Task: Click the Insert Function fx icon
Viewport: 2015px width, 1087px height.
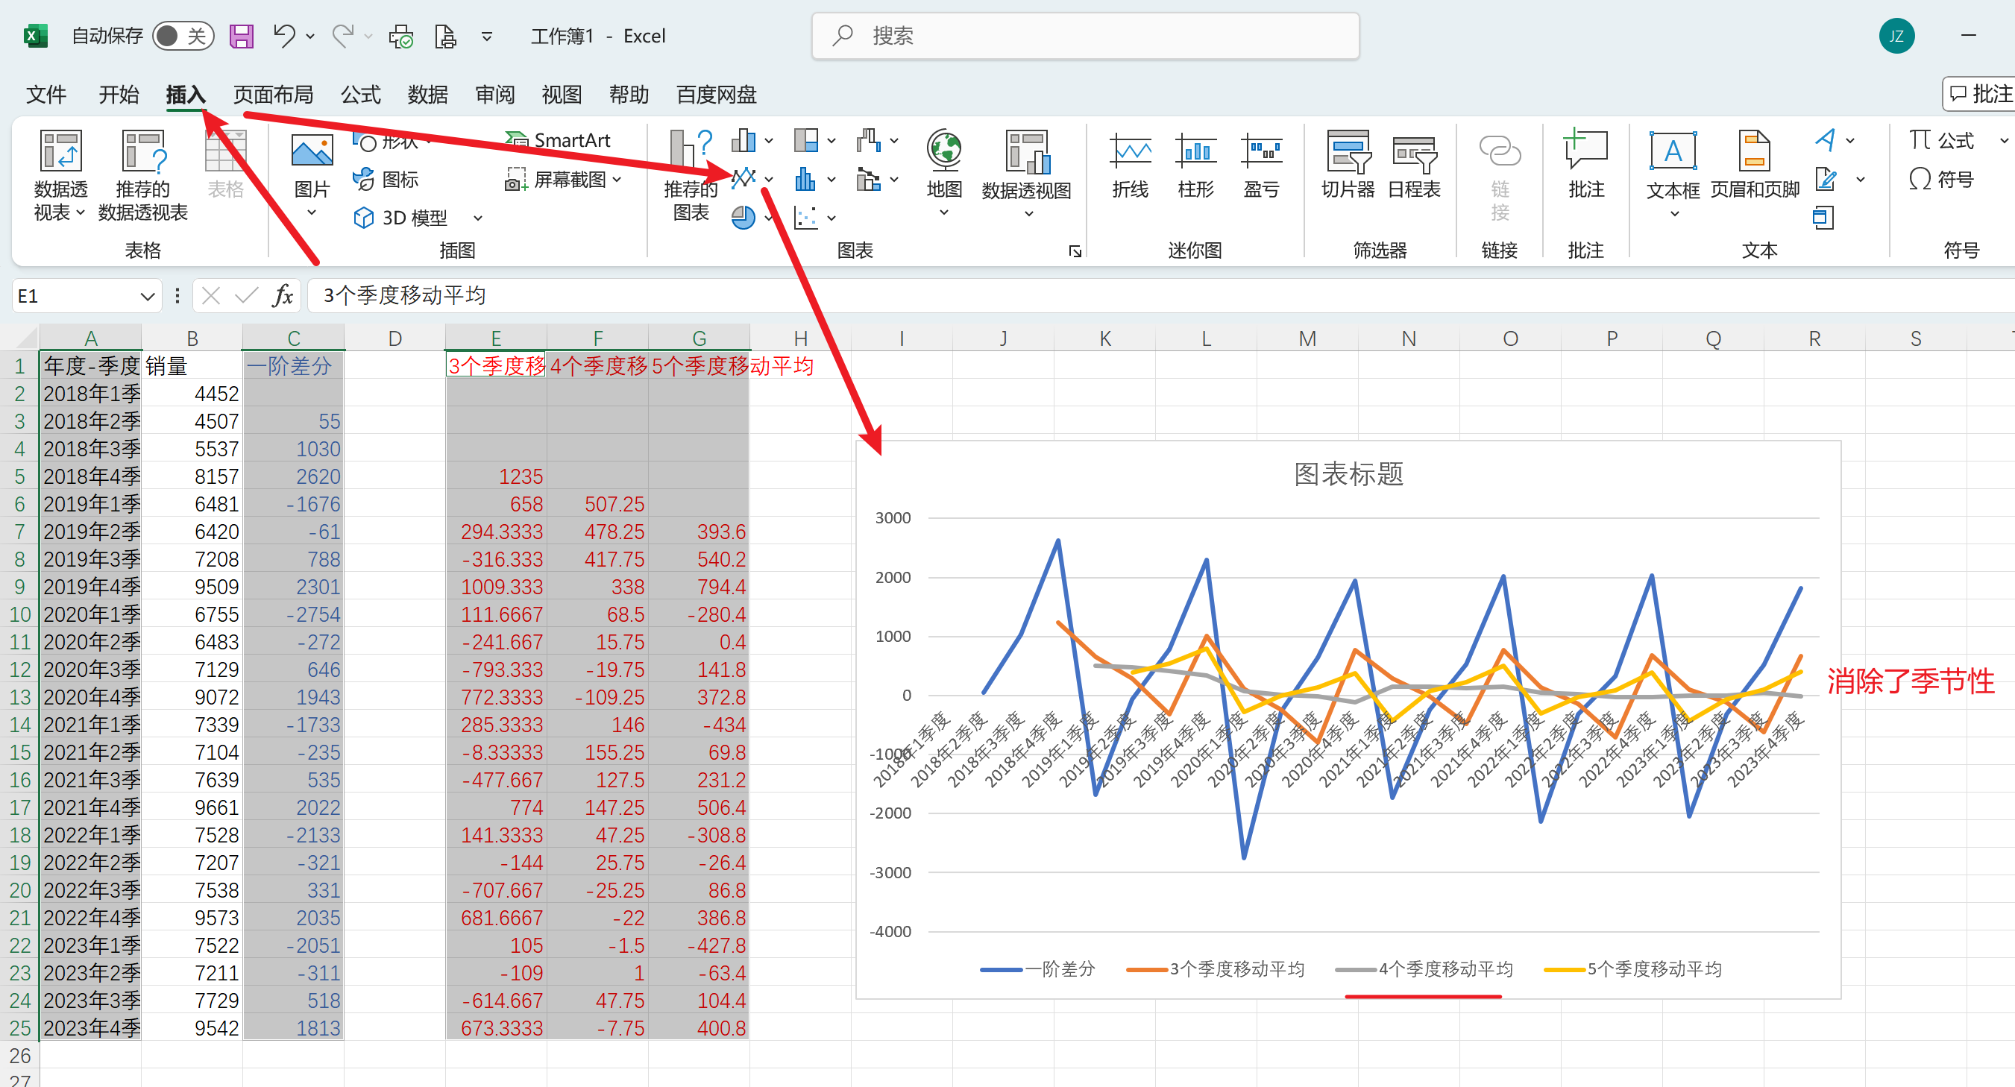Action: click(x=283, y=295)
